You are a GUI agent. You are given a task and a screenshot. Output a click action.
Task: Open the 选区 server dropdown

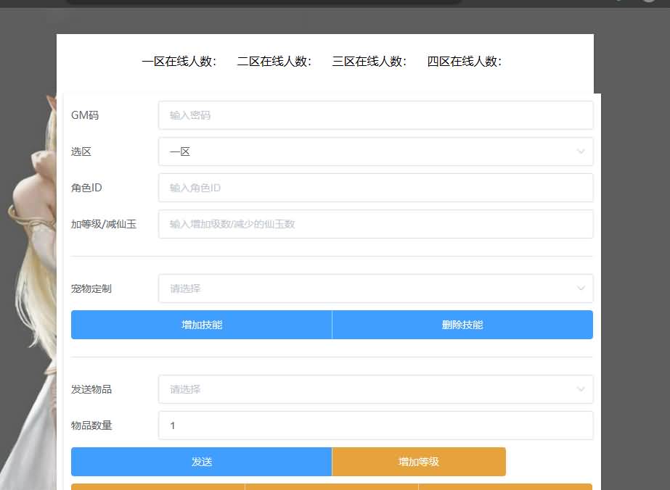375,151
